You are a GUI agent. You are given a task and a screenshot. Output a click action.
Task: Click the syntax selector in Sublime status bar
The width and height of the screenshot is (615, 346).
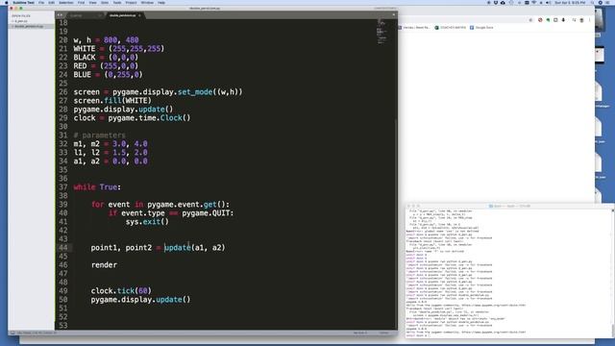pos(383,333)
